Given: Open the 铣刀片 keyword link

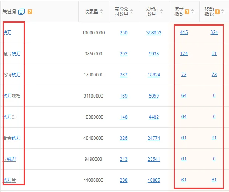Looking at the screenshot, I should click(9, 180).
